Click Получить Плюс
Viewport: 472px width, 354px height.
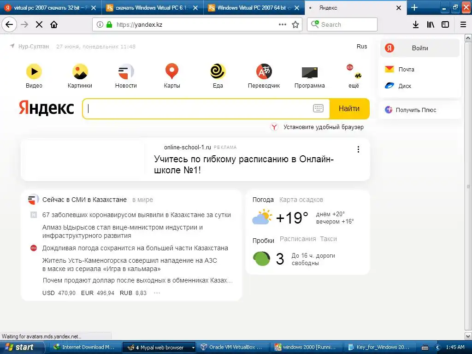coord(411,110)
